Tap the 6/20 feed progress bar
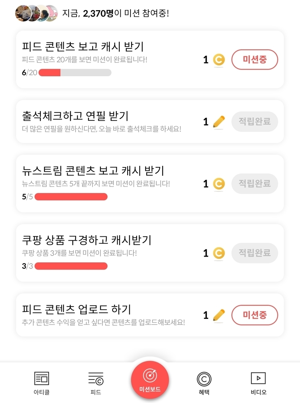 [75, 73]
